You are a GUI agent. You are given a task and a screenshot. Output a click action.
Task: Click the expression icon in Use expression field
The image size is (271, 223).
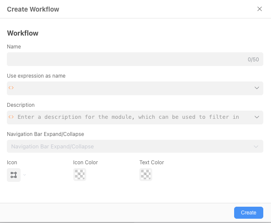click(x=11, y=88)
